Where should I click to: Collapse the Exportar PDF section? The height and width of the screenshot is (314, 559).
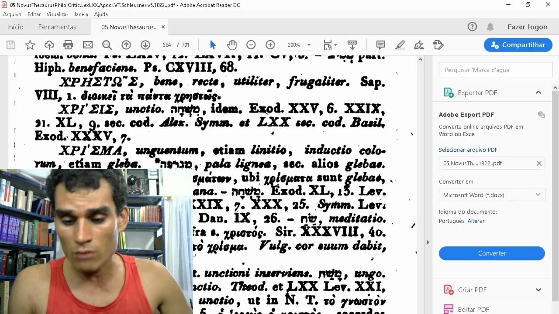[x=538, y=92]
